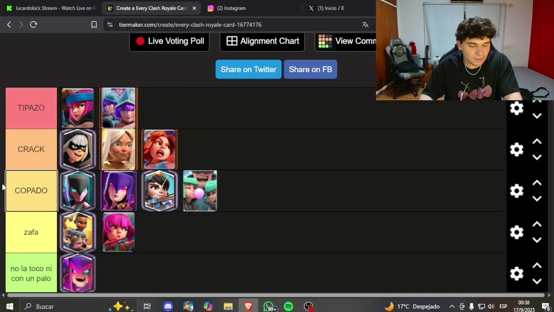Open Brave browser from the taskbar

[248, 306]
